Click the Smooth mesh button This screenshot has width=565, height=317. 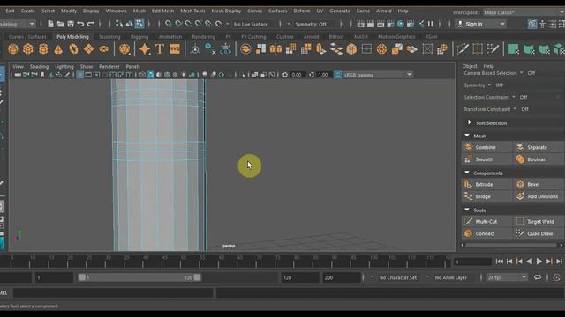click(486, 159)
